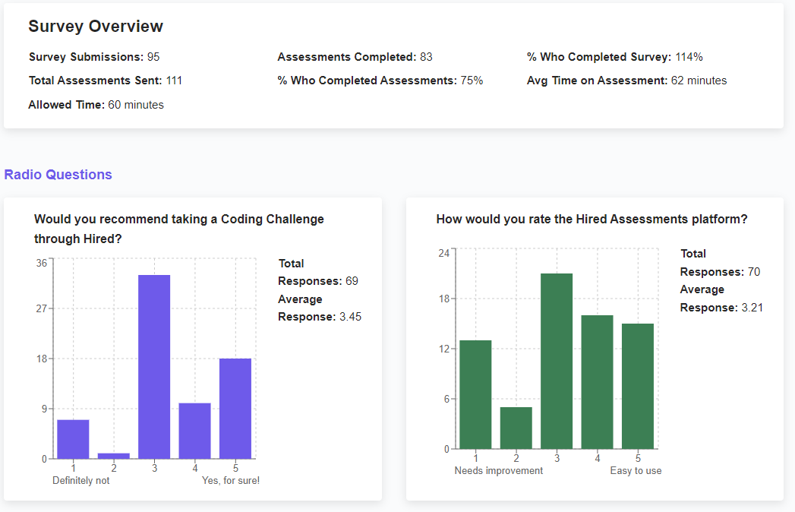Click the Radio Questions section heading

[58, 175]
